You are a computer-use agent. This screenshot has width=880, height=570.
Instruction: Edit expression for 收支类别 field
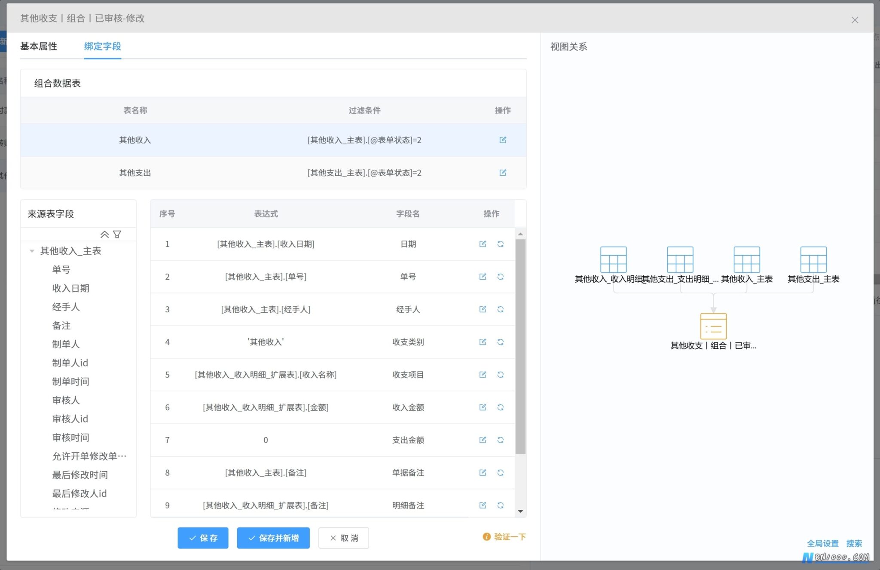tap(483, 342)
